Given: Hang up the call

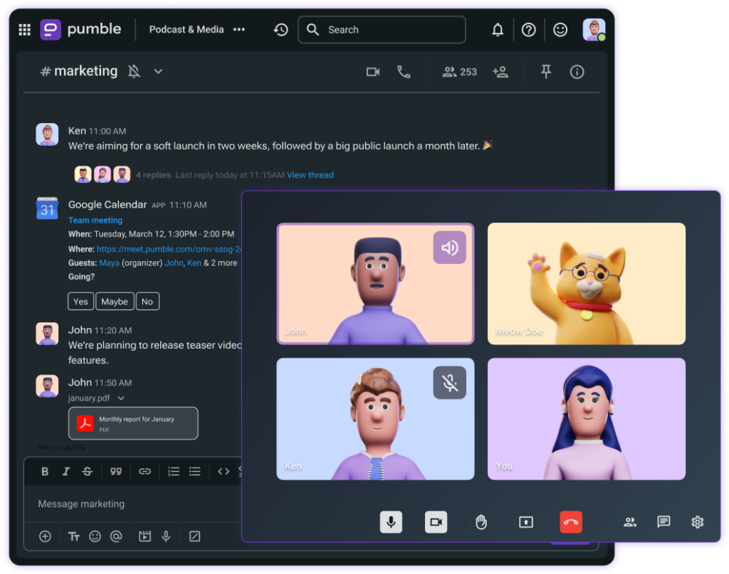Looking at the screenshot, I should [571, 522].
